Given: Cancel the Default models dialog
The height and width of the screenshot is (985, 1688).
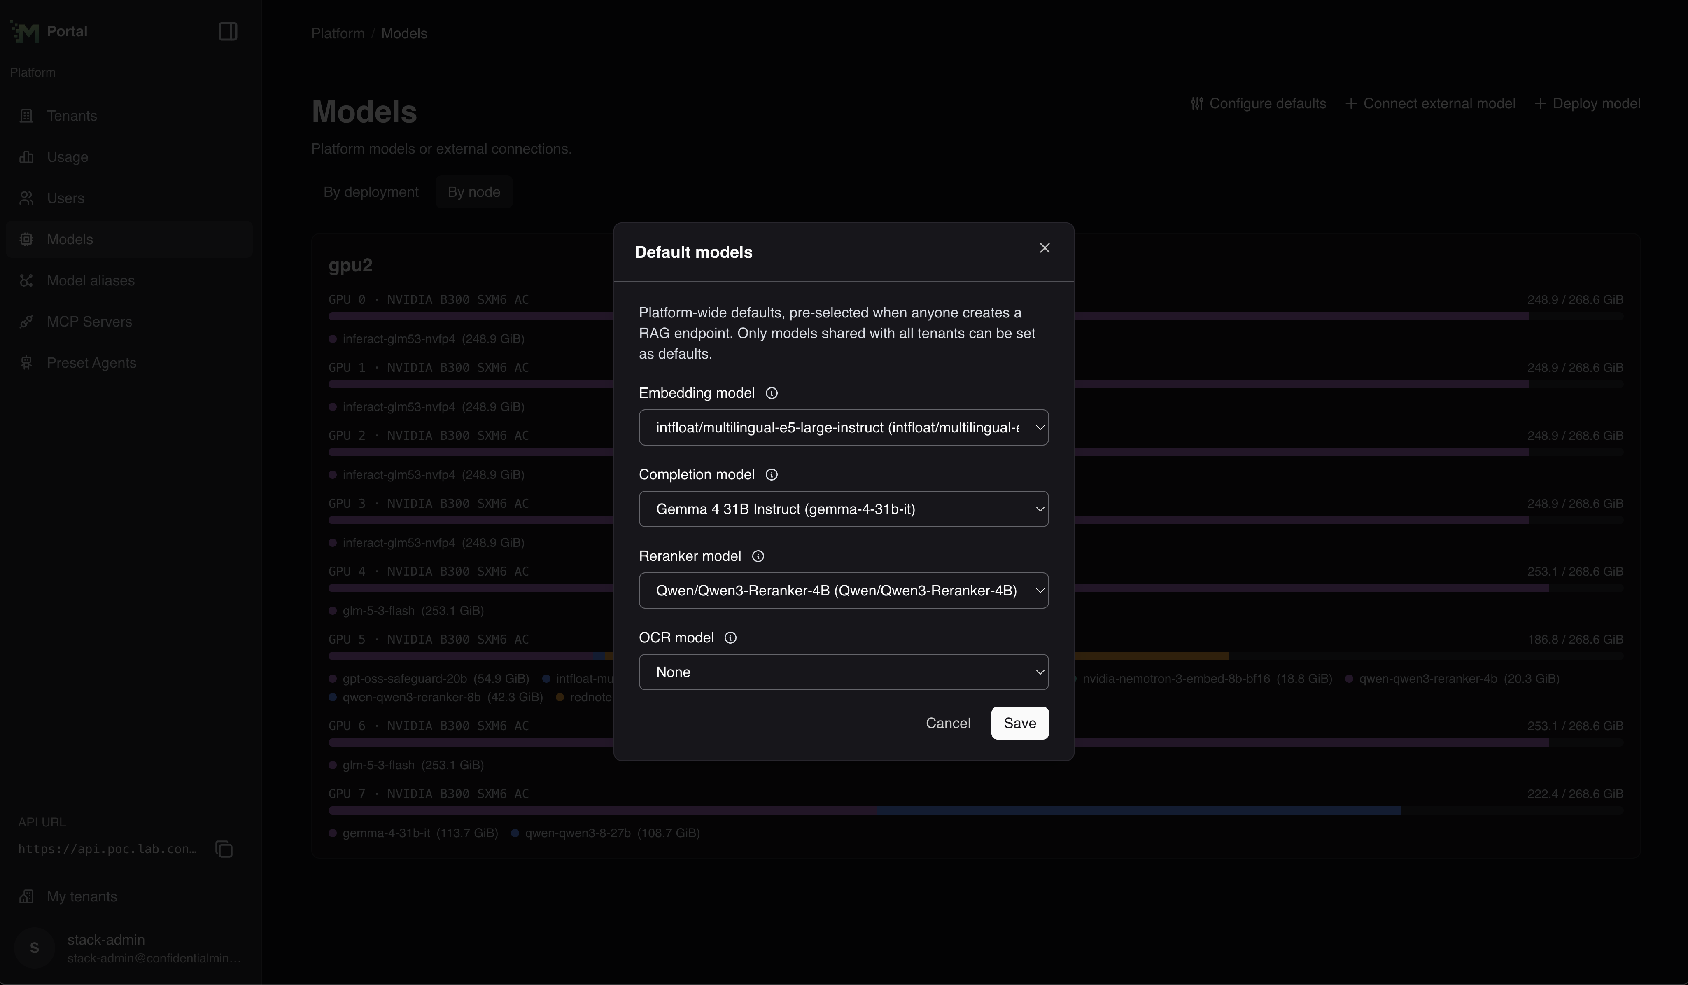Looking at the screenshot, I should [x=948, y=723].
